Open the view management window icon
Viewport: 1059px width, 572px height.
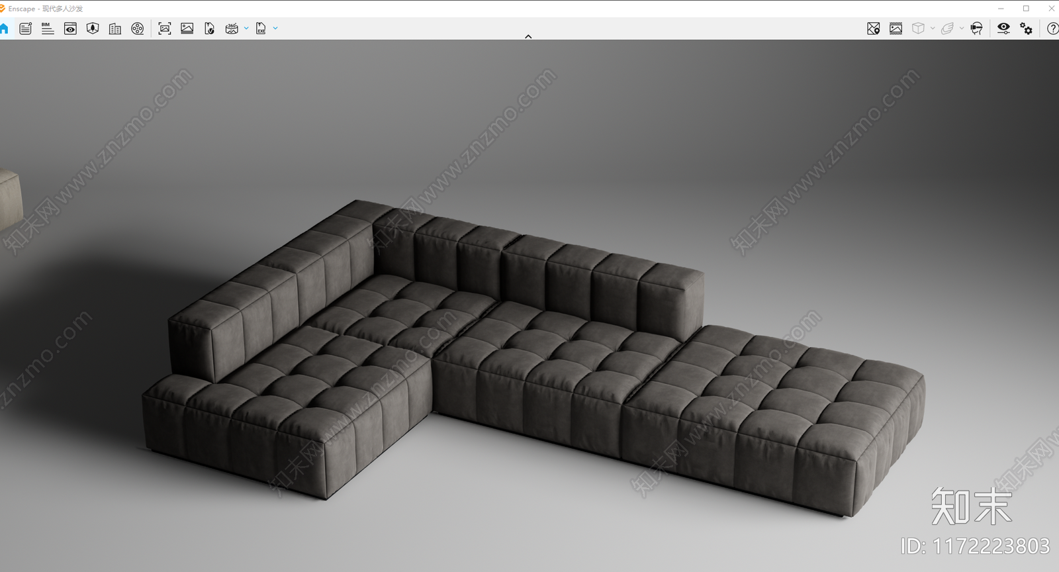point(70,28)
